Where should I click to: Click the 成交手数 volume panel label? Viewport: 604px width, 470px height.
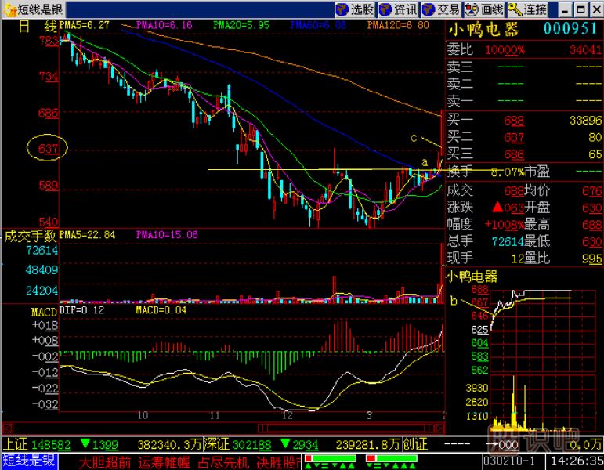[30, 235]
